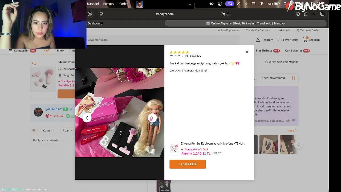Click the trendyol.com address bar
The width and height of the screenshot is (341, 192).
click(x=165, y=14)
